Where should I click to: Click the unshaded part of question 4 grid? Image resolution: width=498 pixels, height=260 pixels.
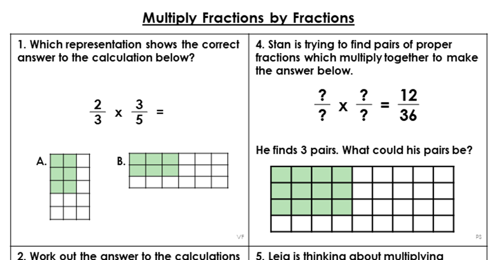(x=403, y=199)
